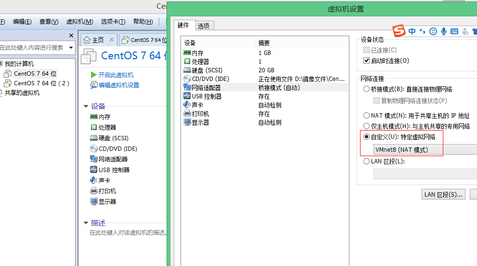477x266 pixels.
Task: Open the 编辑(E) menu
Action: (22, 22)
